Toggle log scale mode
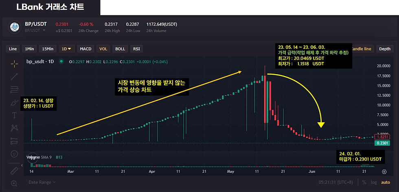 (374, 182)
